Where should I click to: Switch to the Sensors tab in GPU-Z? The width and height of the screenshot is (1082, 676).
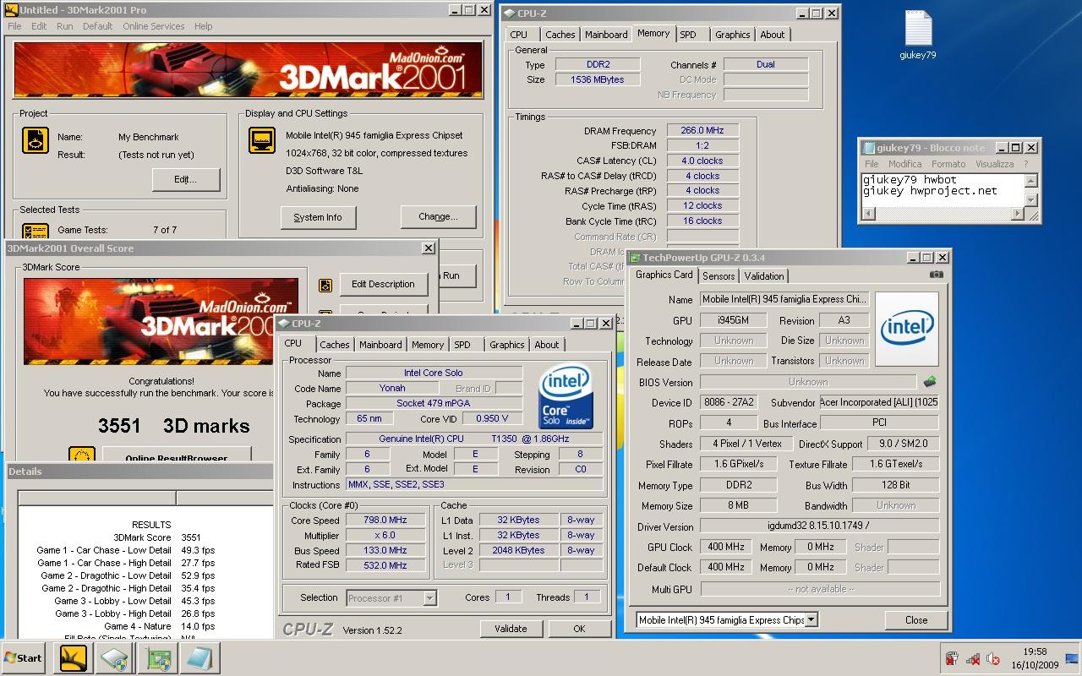point(719,276)
